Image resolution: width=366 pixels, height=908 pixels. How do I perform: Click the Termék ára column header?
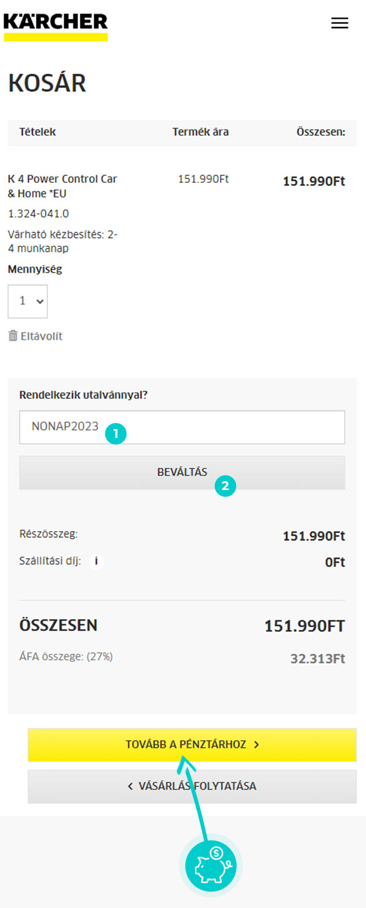pyautogui.click(x=200, y=132)
